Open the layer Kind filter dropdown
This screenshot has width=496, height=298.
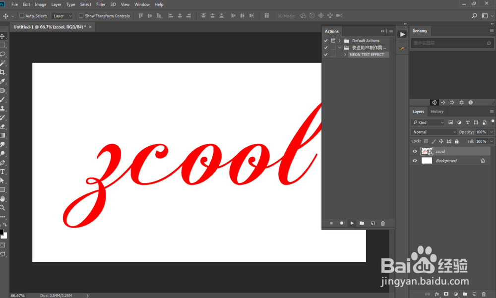(x=428, y=122)
